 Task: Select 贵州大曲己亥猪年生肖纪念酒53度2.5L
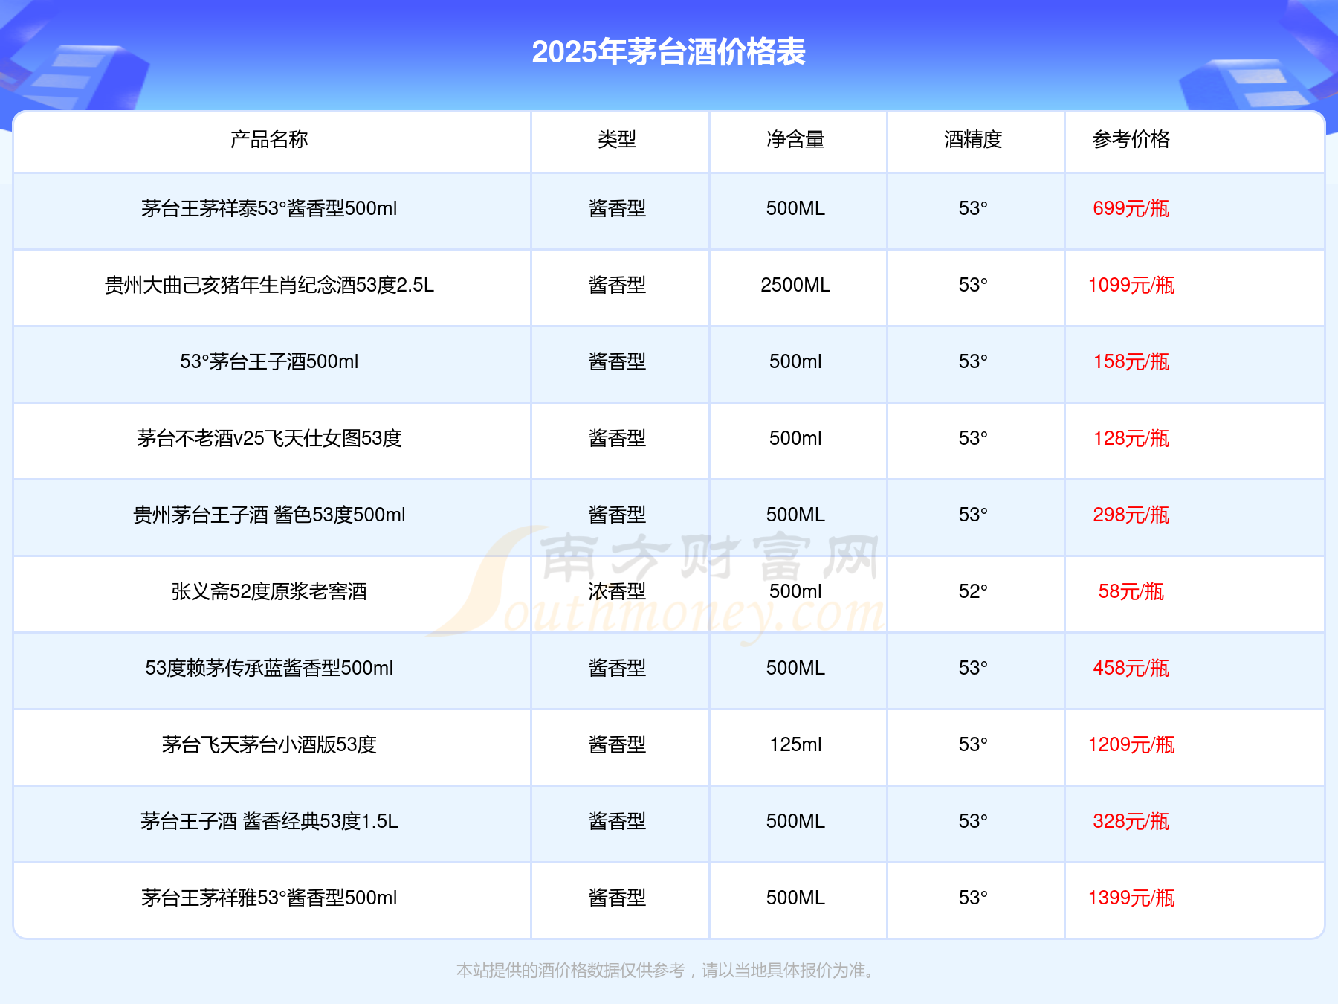pyautogui.click(x=269, y=285)
